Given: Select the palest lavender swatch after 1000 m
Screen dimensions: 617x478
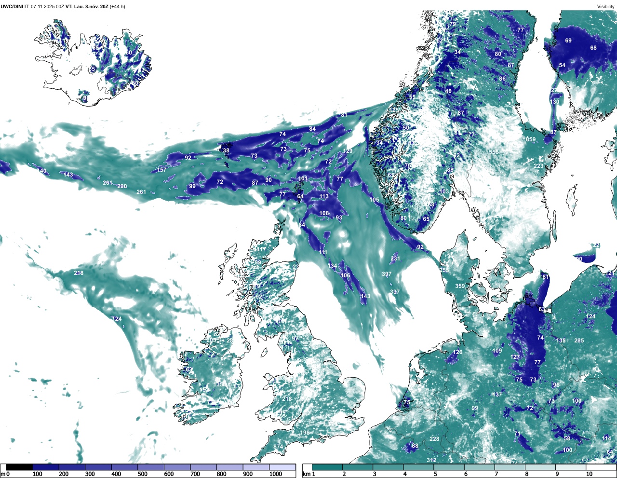Looking at the screenshot, I should 282,467.
